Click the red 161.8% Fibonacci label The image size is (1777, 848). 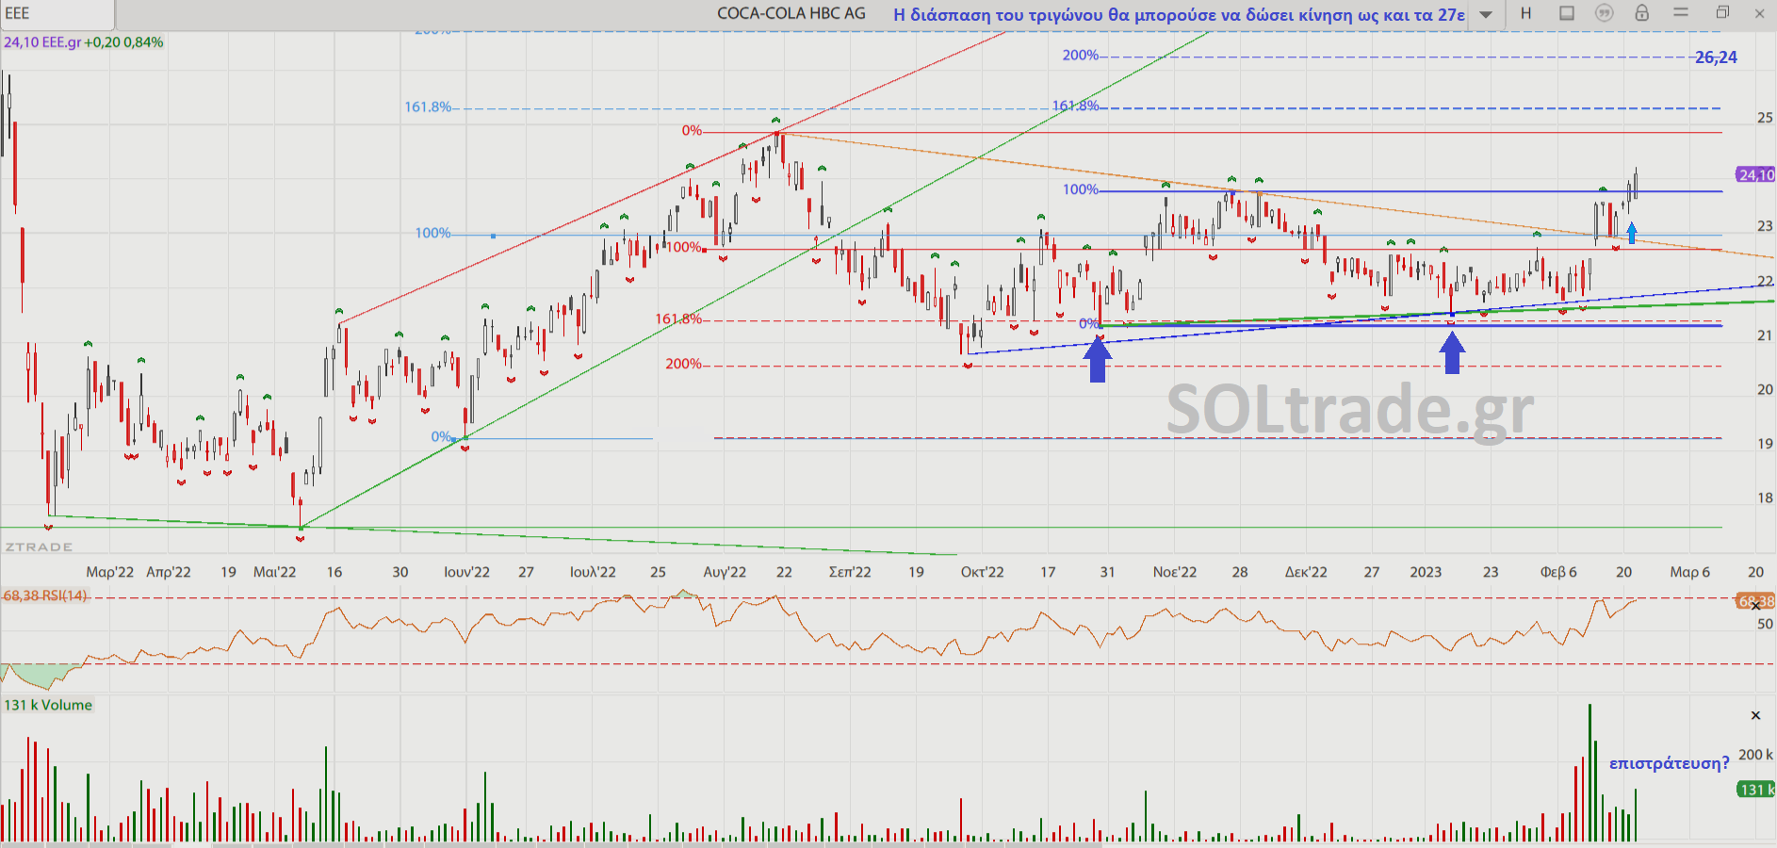678,319
